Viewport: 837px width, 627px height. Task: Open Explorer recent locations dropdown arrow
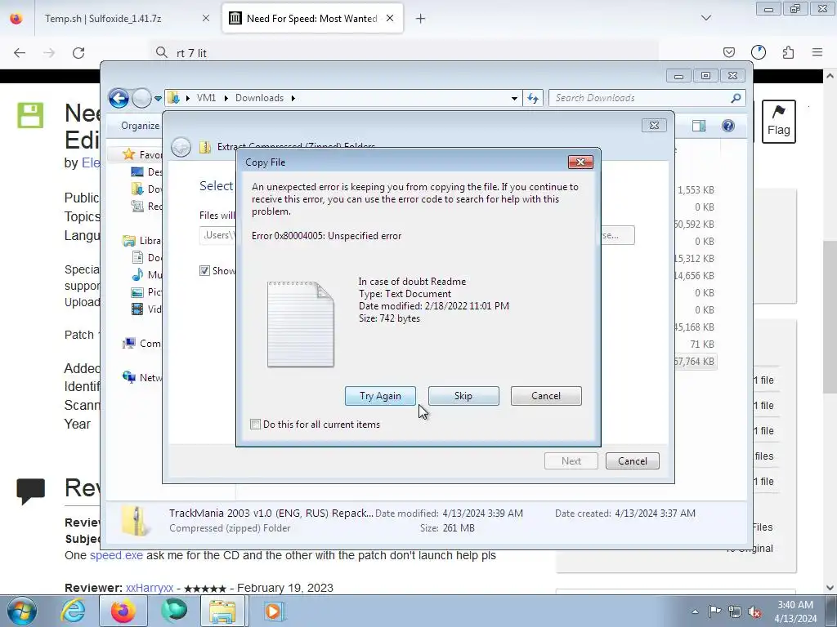158,98
